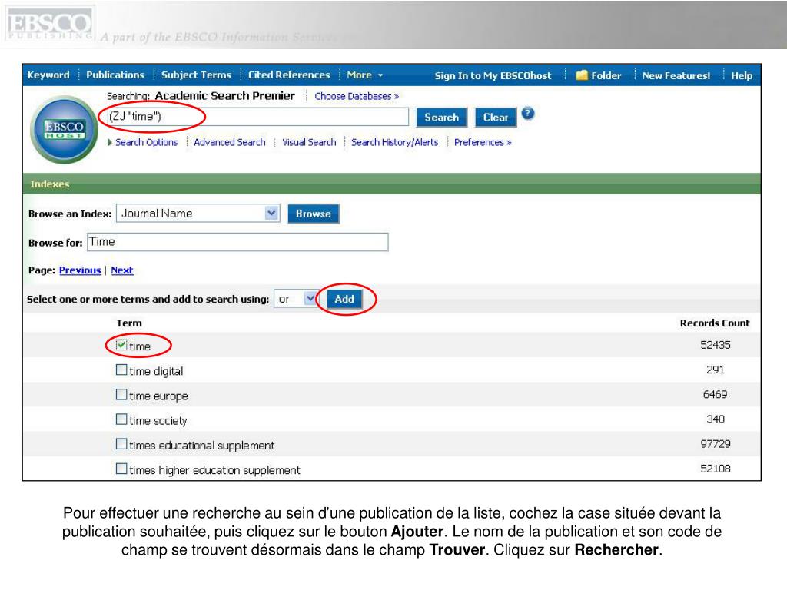Check the 'time digital' checkbox

[121, 370]
